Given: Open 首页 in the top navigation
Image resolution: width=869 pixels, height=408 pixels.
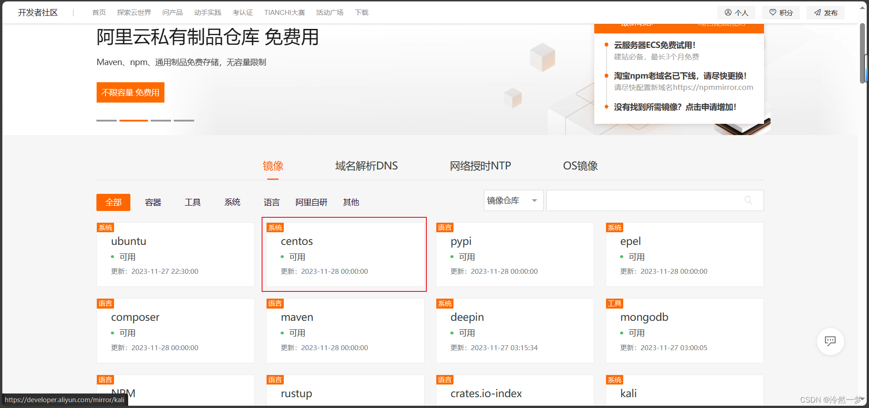Looking at the screenshot, I should pyautogui.click(x=99, y=12).
